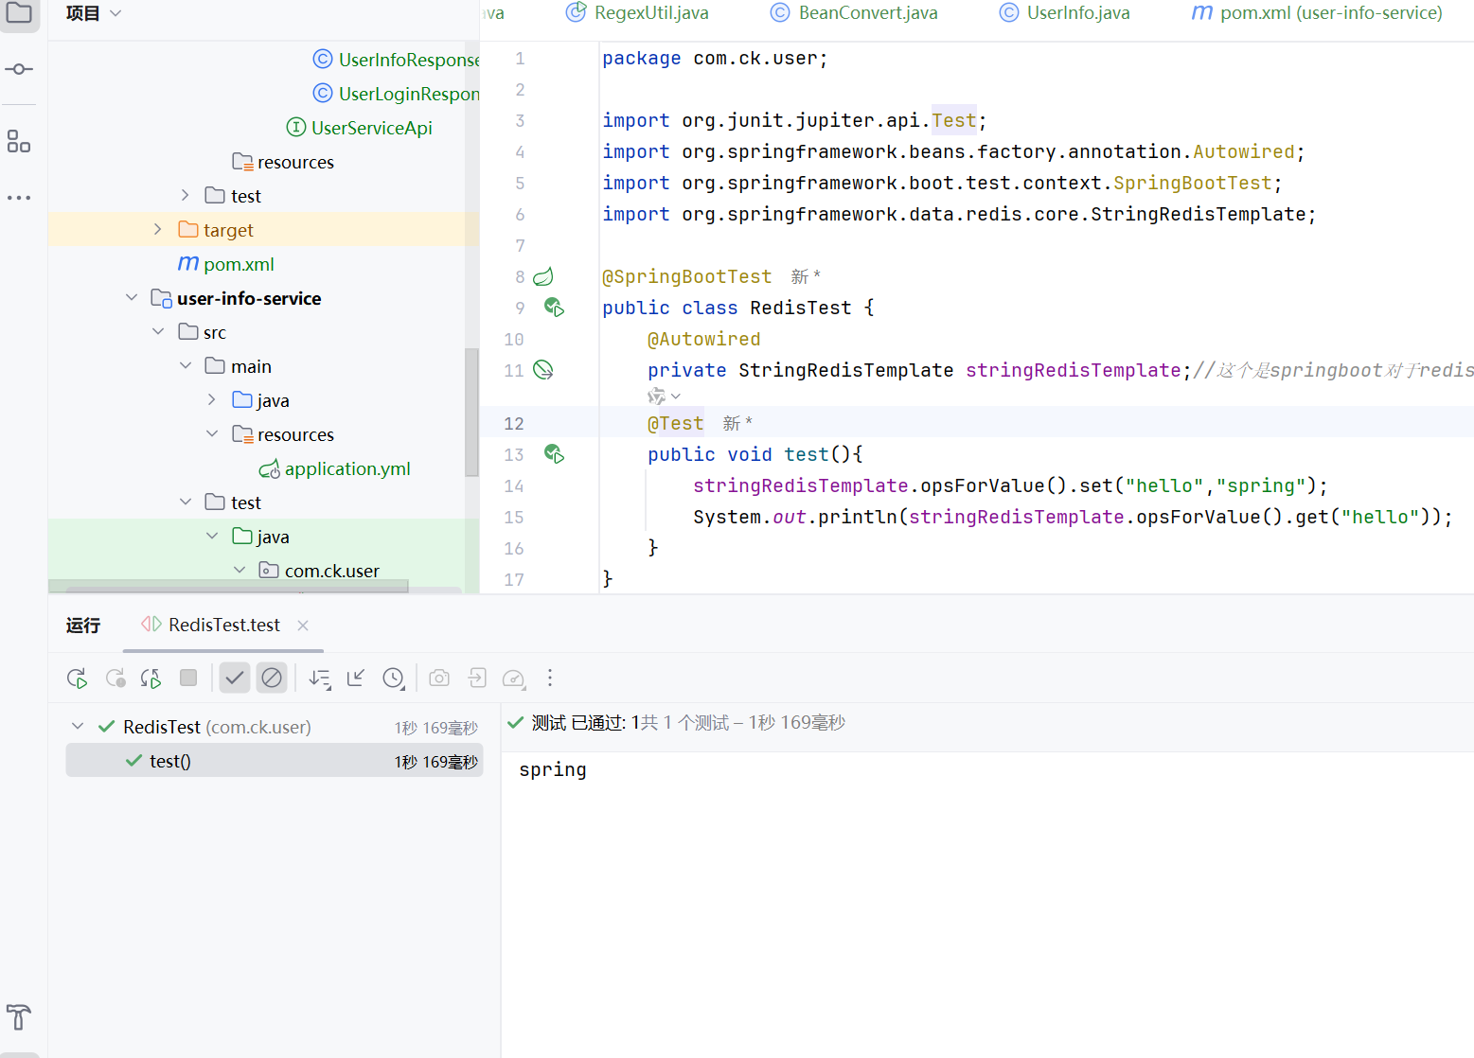1474x1058 pixels.
Task: Collapse the src folder
Action: point(158,332)
